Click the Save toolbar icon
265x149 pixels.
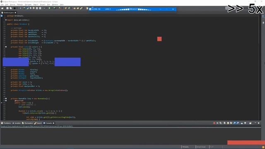[x=7, y=8]
